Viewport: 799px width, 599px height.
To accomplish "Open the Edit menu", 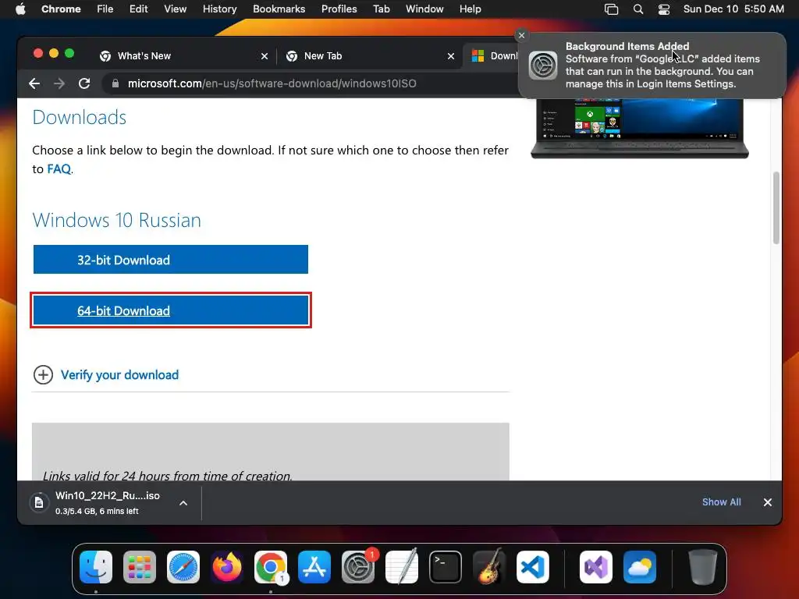I will coord(138,9).
